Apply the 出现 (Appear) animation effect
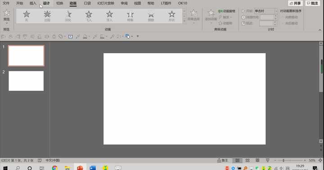 coord(47,16)
